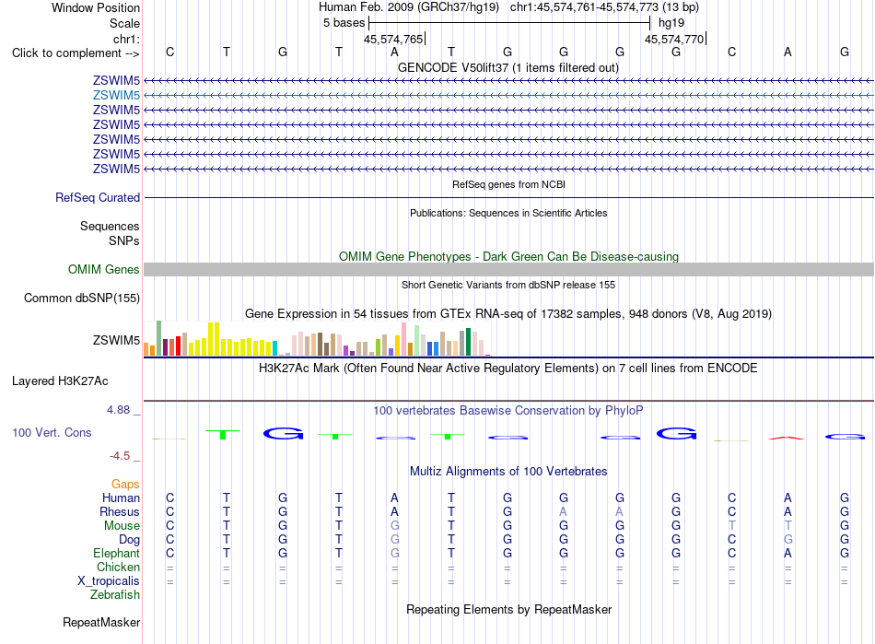Image resolution: width=875 pixels, height=644 pixels.
Task: Click the hg19 label after scale bar
Action: click(671, 23)
